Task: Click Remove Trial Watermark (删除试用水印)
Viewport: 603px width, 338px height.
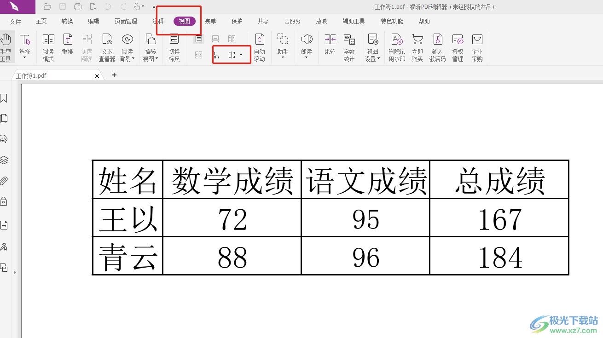Action: pyautogui.click(x=397, y=47)
